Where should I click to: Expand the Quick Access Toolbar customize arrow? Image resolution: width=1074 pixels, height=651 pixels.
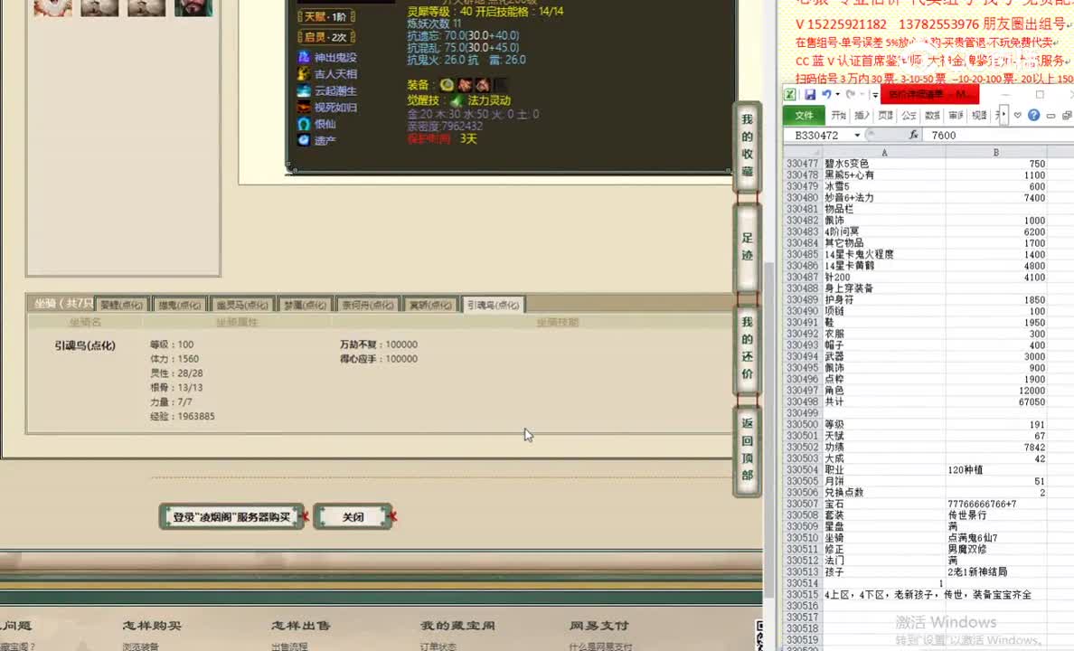click(x=875, y=94)
